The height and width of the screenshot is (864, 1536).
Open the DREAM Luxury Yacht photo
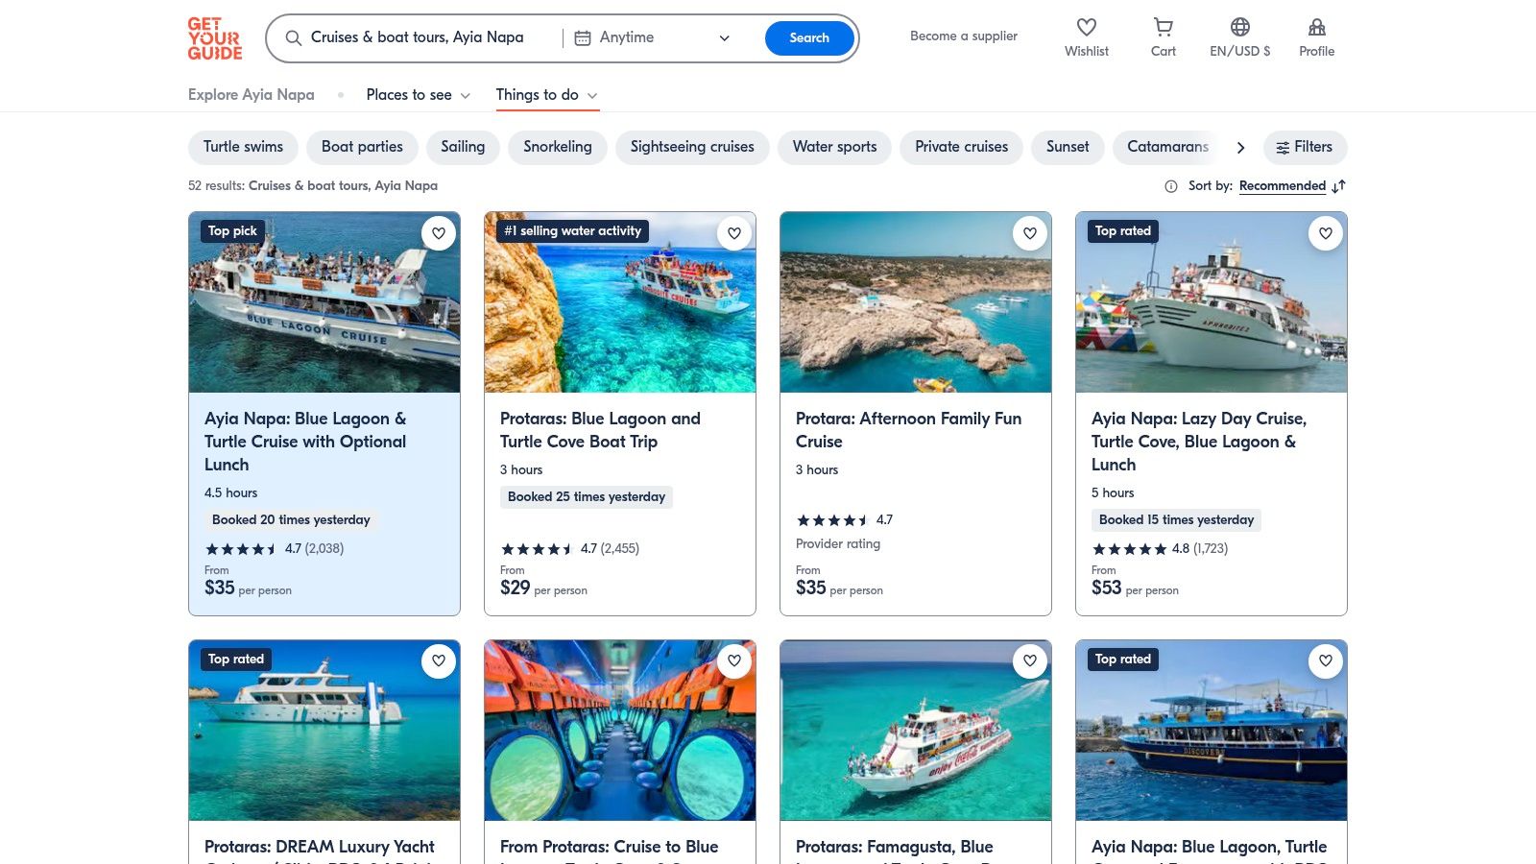(324, 731)
